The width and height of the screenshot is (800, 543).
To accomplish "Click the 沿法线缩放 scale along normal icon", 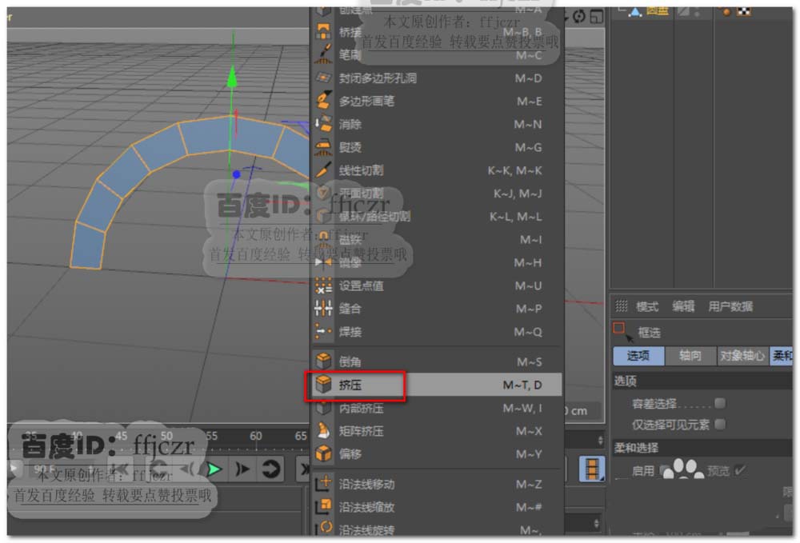I will point(323,507).
